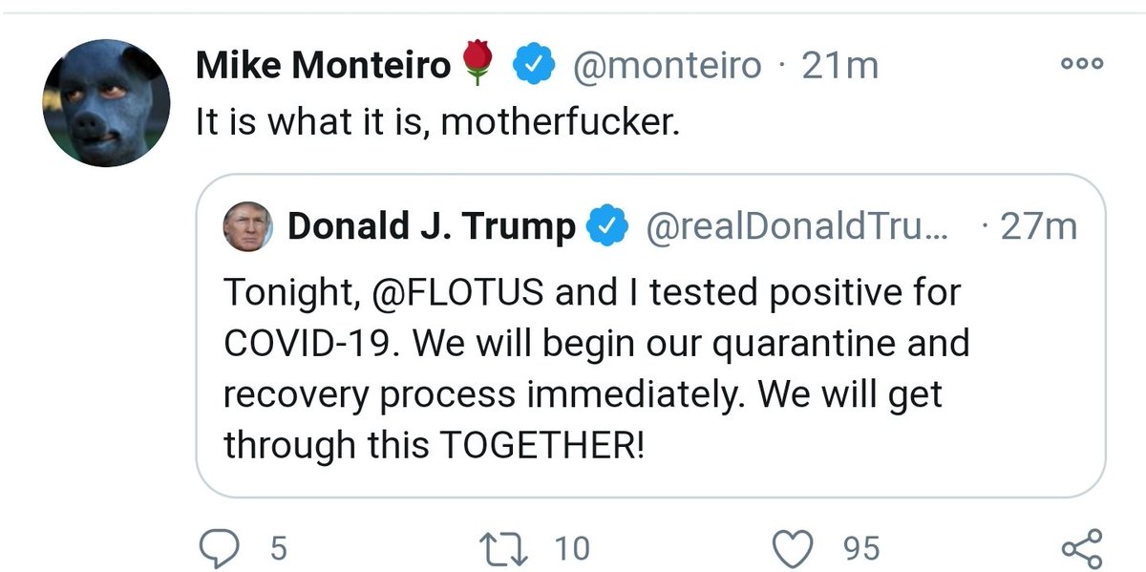Image resolution: width=1146 pixels, height=572 pixels.
Task: Open the quoted COVID-19 tweet text
Action: click(x=597, y=369)
